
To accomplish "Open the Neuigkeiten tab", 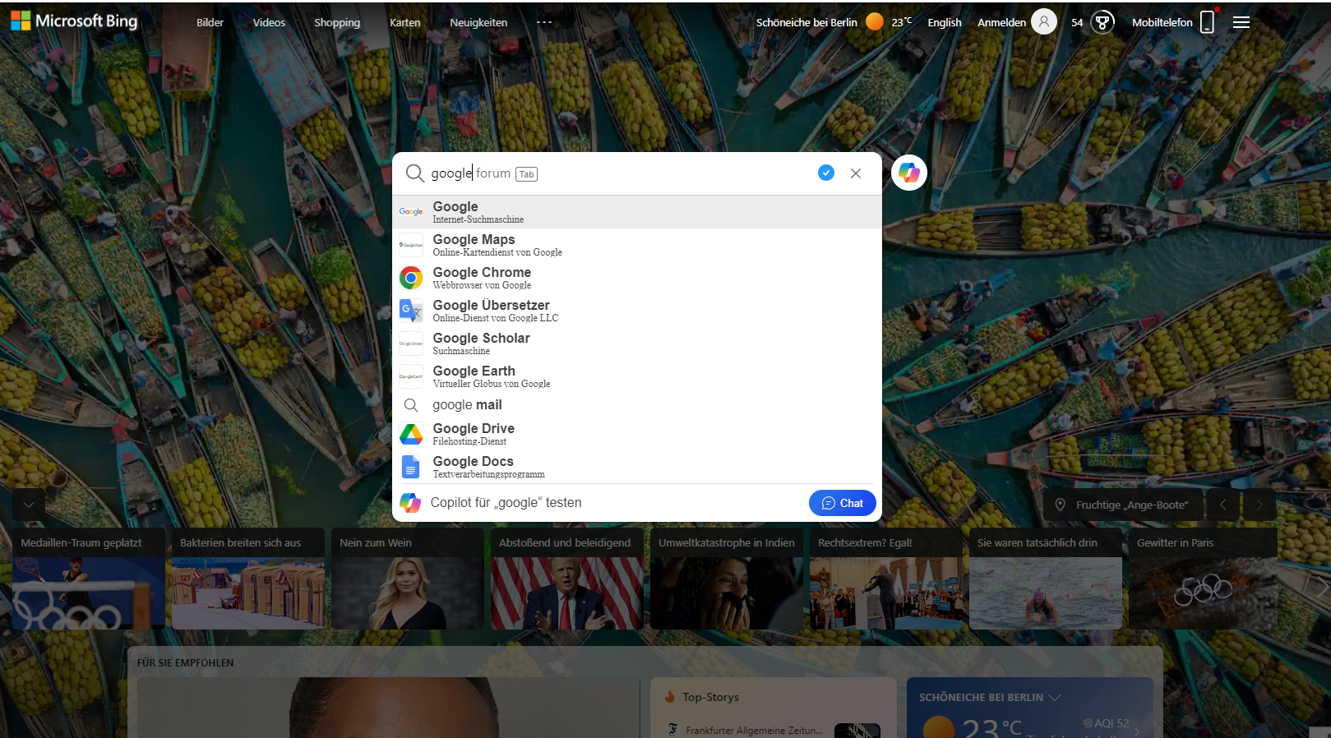I will point(478,22).
